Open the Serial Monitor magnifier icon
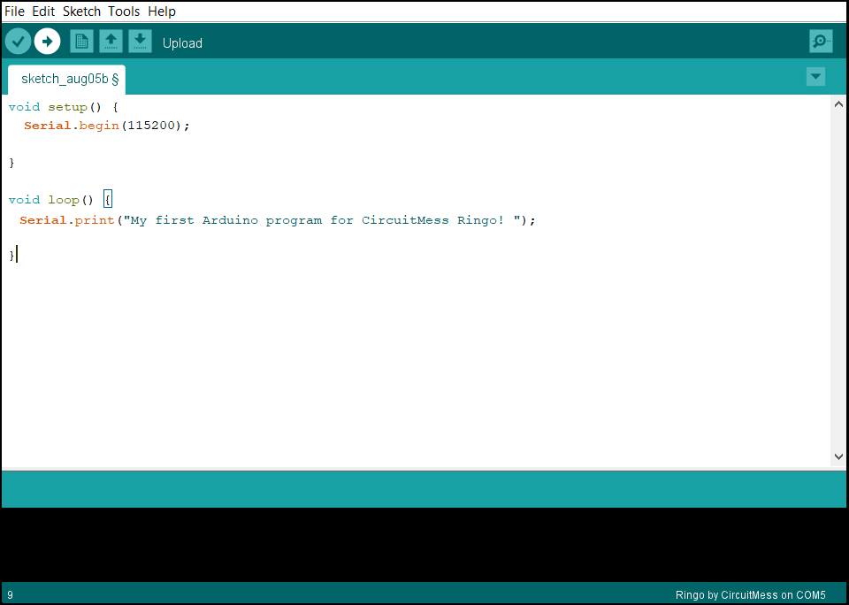 821,42
